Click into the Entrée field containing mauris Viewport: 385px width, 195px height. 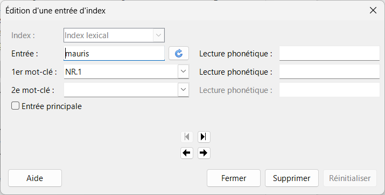point(114,53)
